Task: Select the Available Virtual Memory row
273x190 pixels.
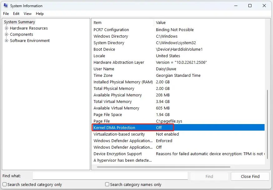Action: 178,108
